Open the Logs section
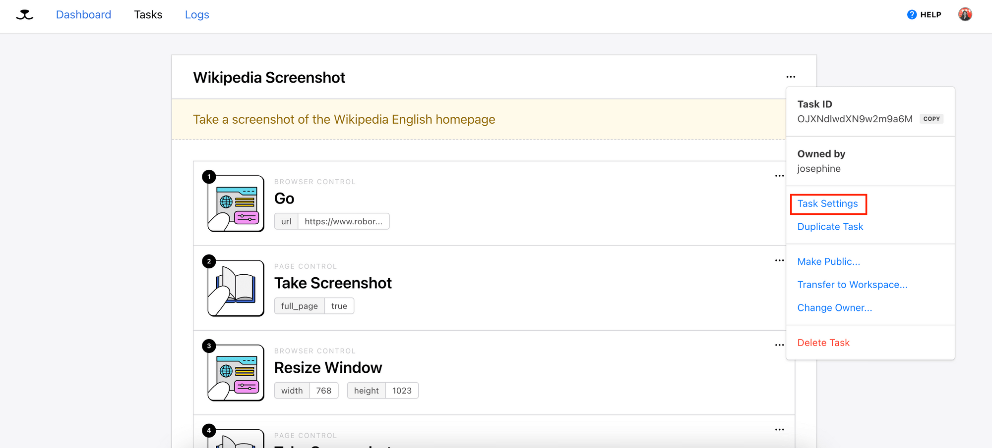Image resolution: width=992 pixels, height=448 pixels. [x=196, y=14]
